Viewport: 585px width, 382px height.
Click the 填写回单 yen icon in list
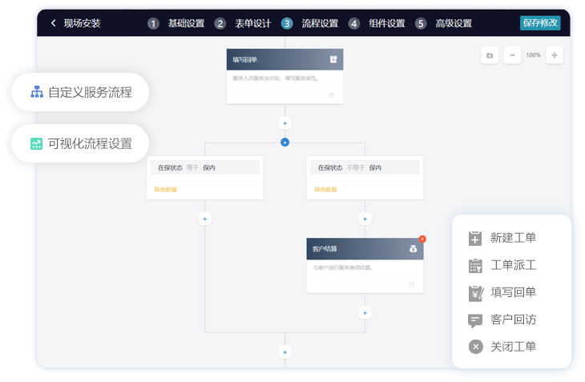click(476, 293)
